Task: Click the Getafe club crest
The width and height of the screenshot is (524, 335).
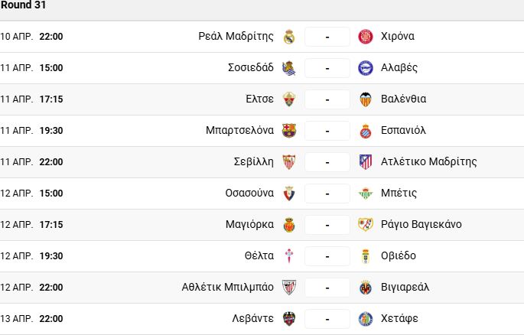Action: (x=365, y=319)
